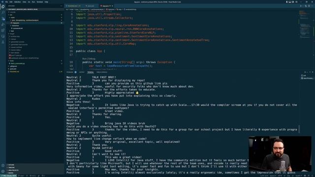315x177 pixels.
Task: Click the presenter webcam overlay thumbnail
Action: point(280,154)
